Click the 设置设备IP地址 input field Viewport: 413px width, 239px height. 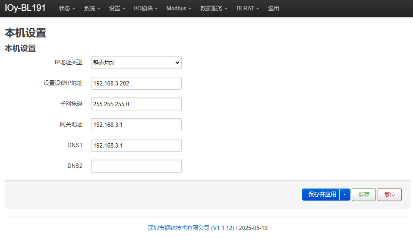coord(136,83)
